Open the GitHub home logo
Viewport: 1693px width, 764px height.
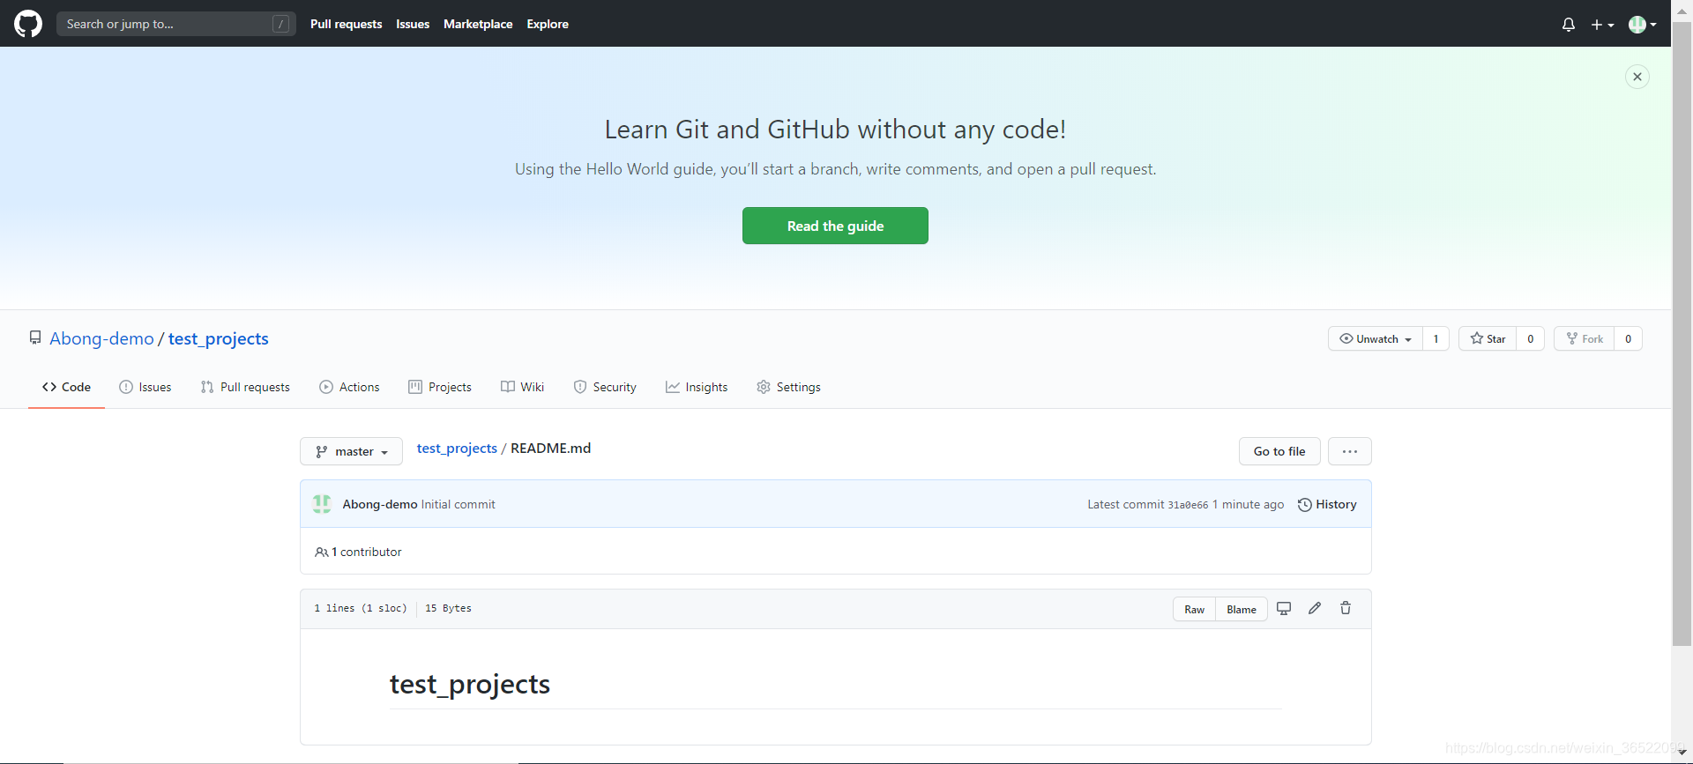pyautogui.click(x=28, y=24)
